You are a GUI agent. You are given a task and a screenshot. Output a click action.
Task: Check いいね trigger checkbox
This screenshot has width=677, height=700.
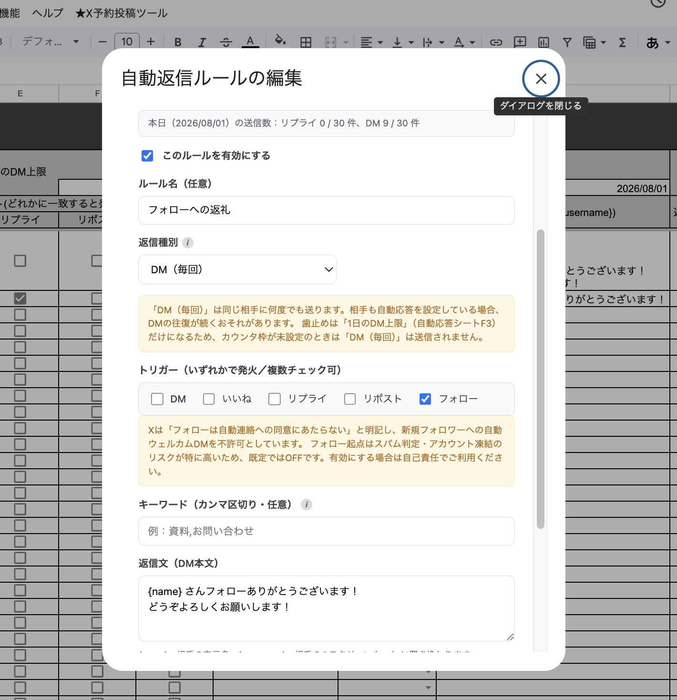point(209,399)
